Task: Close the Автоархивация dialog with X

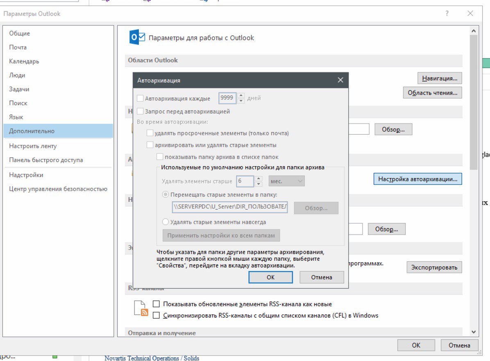Action: [340, 80]
